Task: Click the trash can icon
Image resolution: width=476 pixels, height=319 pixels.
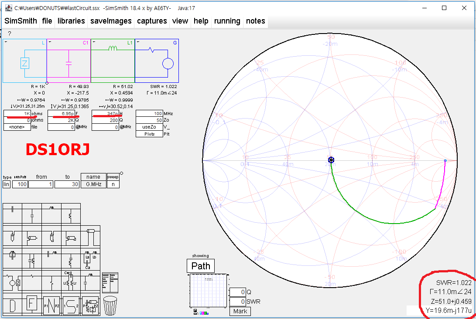Action: 110,305
